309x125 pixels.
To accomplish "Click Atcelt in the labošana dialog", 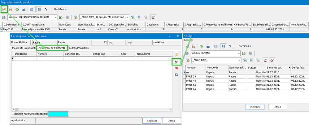I will coord(172,121).
